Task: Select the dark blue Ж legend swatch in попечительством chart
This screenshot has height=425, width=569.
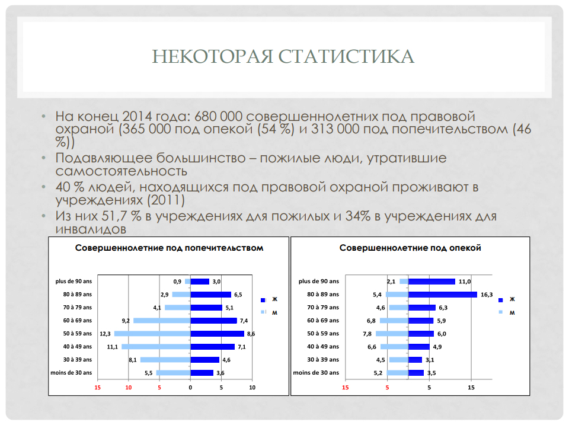Action: [x=263, y=300]
